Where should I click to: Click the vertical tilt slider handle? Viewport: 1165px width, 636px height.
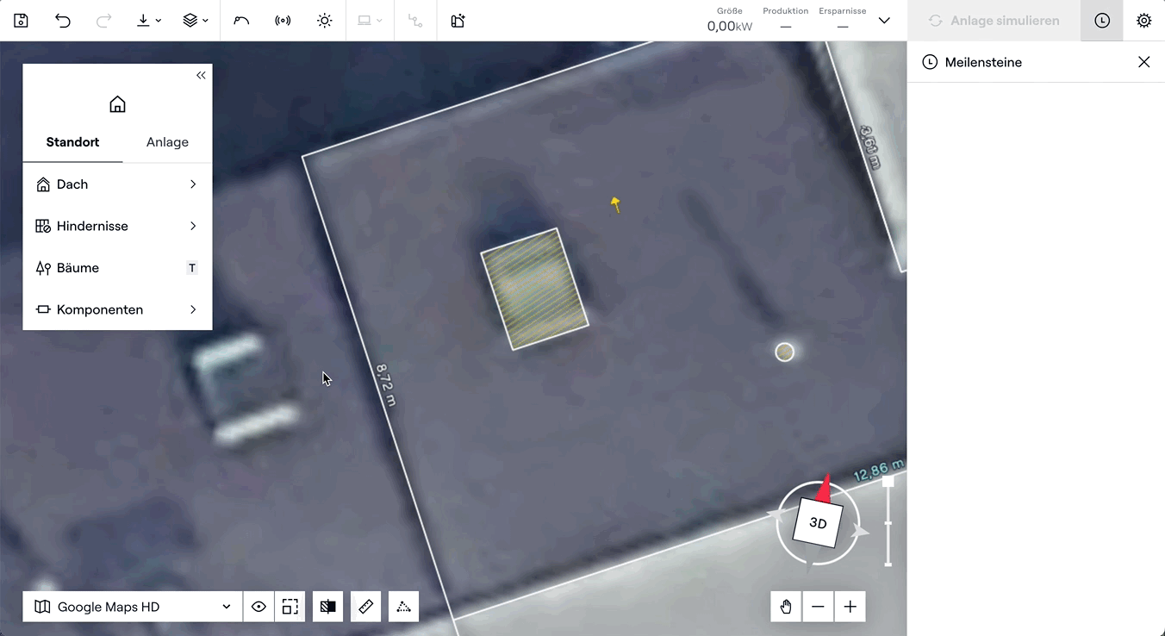(x=888, y=482)
